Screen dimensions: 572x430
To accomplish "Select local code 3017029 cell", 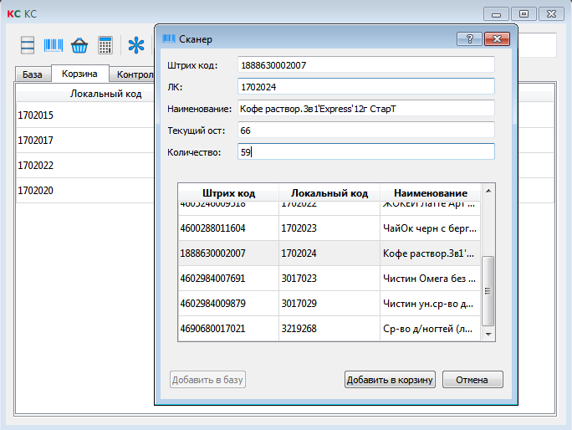I will coord(329,304).
